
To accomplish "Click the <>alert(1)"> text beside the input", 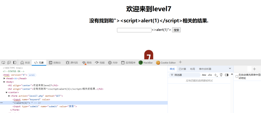I will [x=161, y=30].
